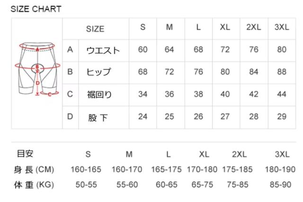The width and height of the screenshot is (303, 202).
Task: Select hem value 38 for size L
Action: (x=198, y=94)
